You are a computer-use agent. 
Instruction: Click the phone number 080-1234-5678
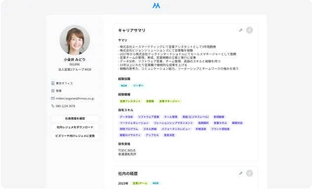[x=66, y=106]
